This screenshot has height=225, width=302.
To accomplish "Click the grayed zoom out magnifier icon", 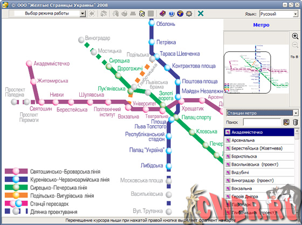I will click(x=295, y=45).
